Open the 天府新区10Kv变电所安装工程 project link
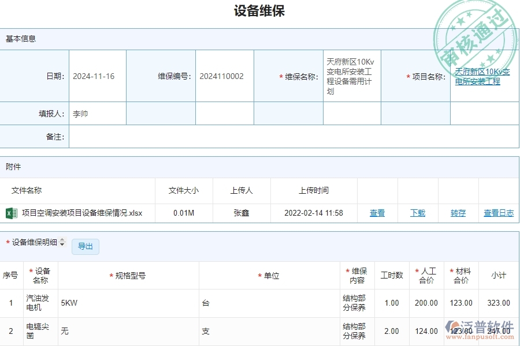Screen dimensions: 520x346 [483, 76]
